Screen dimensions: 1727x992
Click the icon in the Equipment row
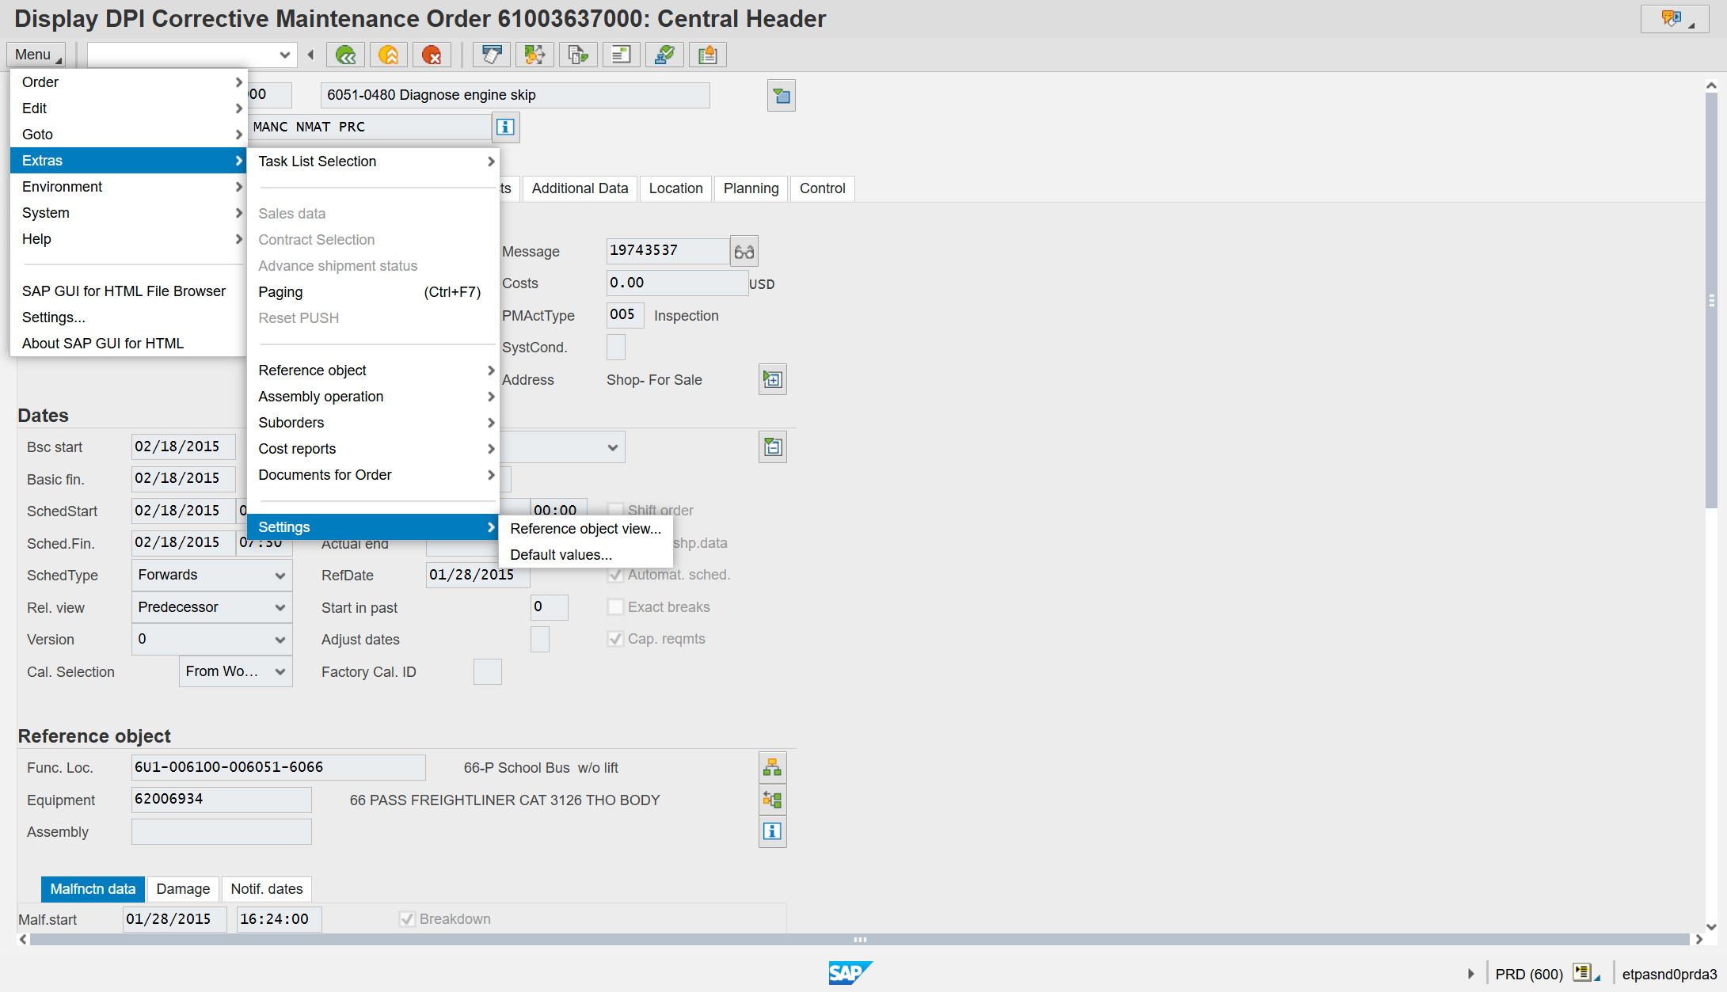pos(773,800)
